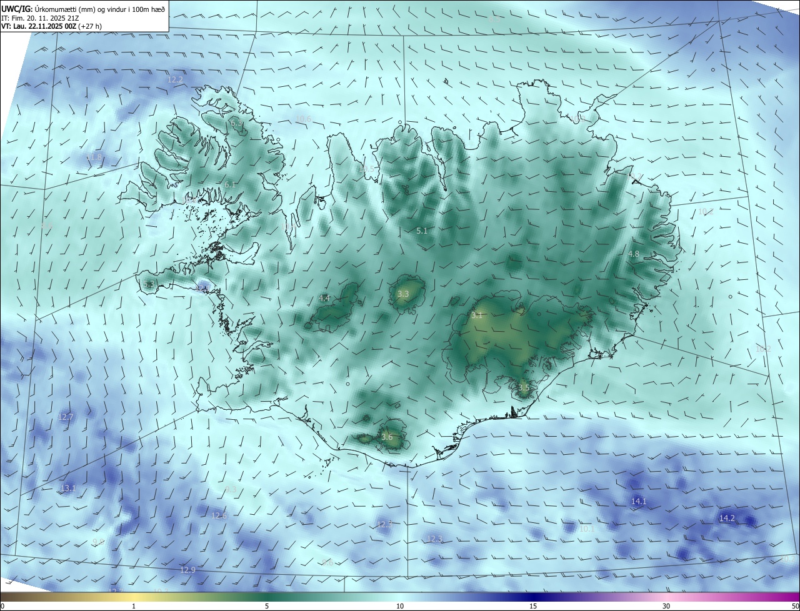Click the 15 tick on the color scale
This screenshot has width=800, height=611.
(533, 606)
